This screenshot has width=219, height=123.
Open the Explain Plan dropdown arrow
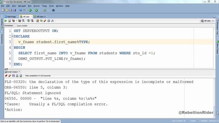coord(16,21)
